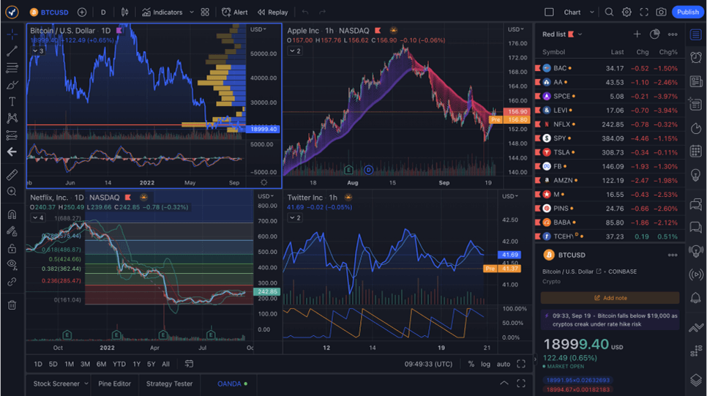Add a symbol to the Red list
The image size is (707, 396).
pos(637,34)
